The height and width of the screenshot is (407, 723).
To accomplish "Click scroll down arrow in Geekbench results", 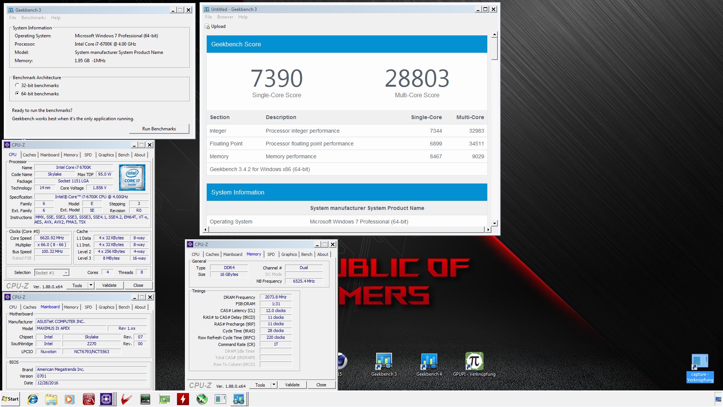I will 494,223.
